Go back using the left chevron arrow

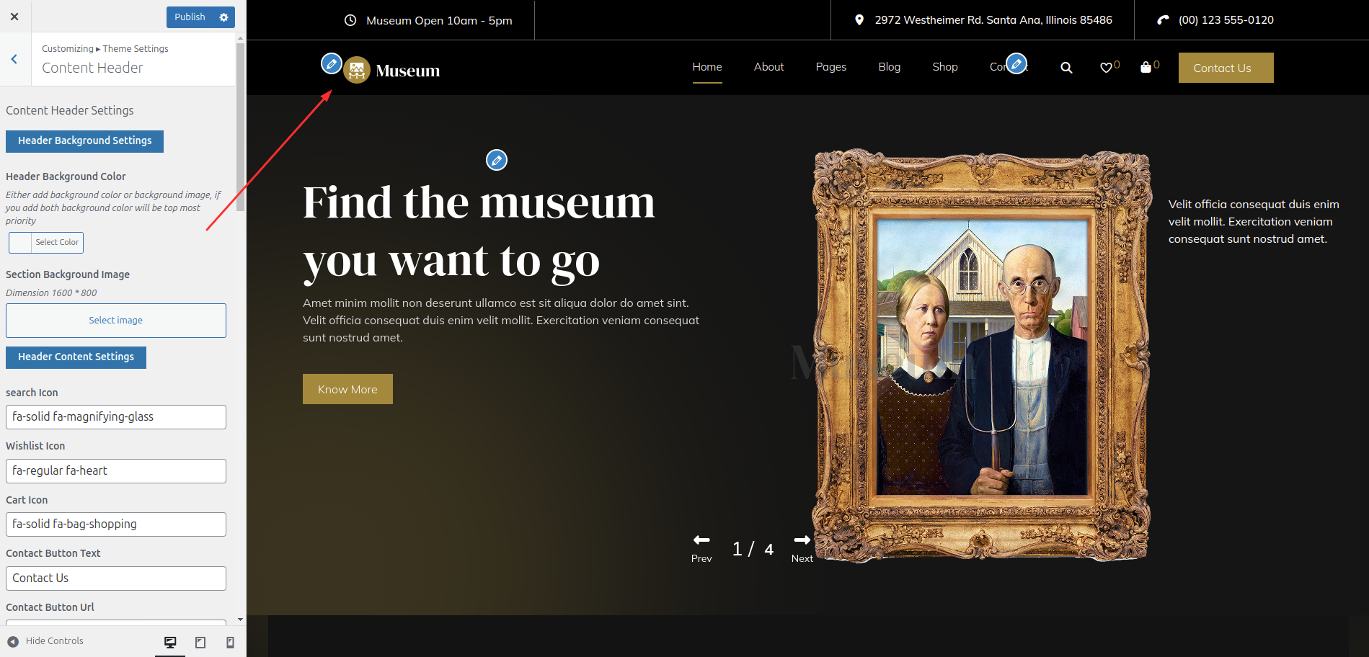coord(14,59)
